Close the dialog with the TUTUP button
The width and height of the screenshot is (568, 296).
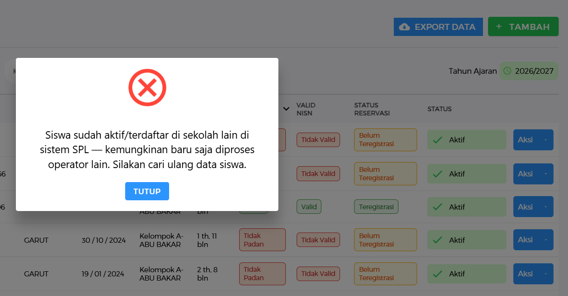click(147, 191)
